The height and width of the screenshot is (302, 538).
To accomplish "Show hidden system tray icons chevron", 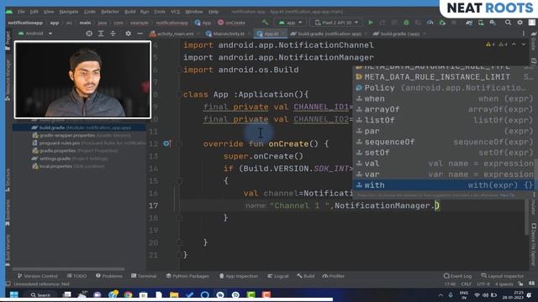I will pos(440,295).
